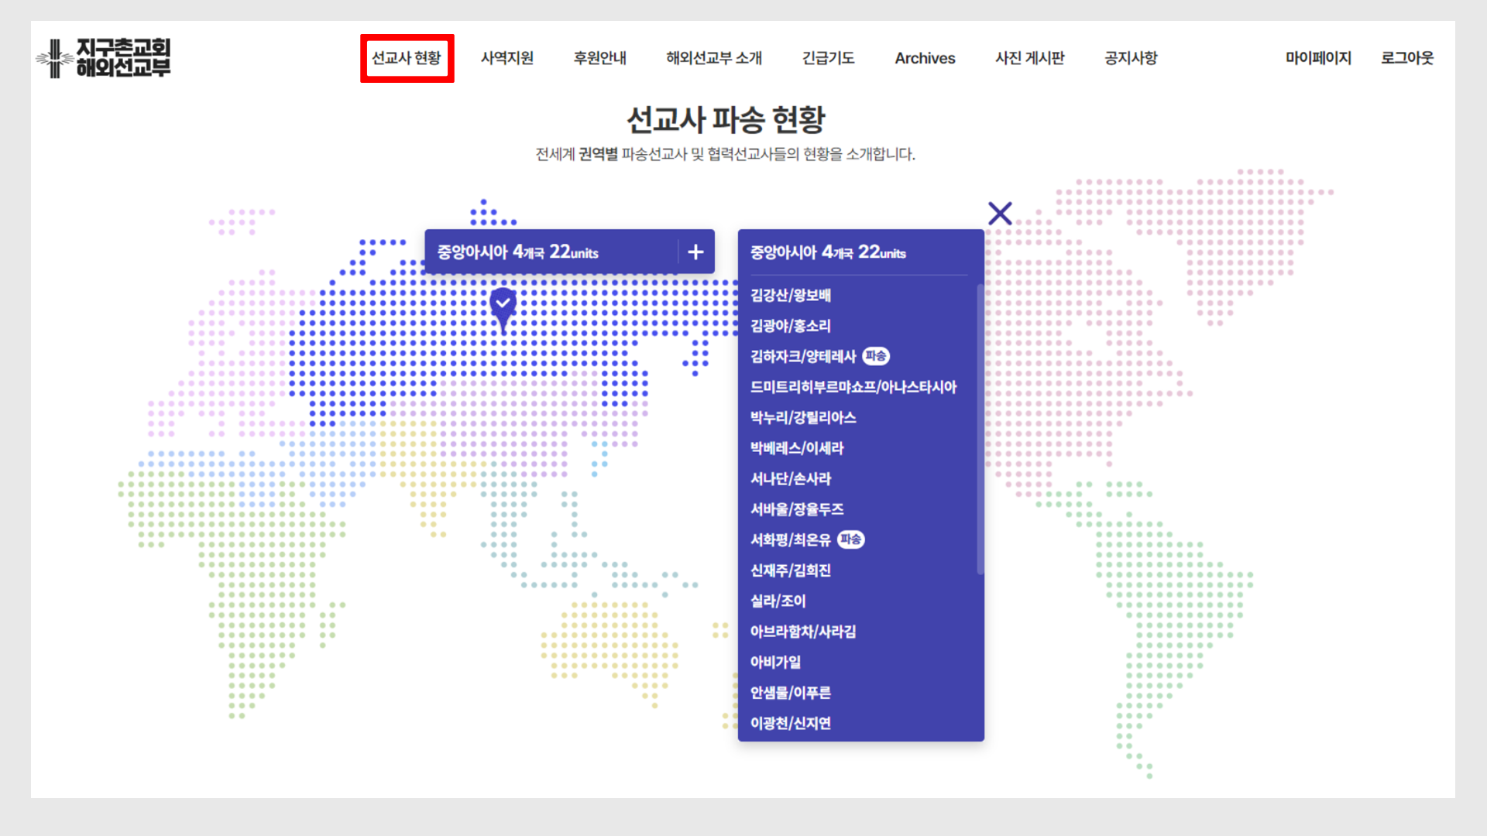Open 공지사항 notices page
The image size is (1487, 836).
pos(1131,58)
